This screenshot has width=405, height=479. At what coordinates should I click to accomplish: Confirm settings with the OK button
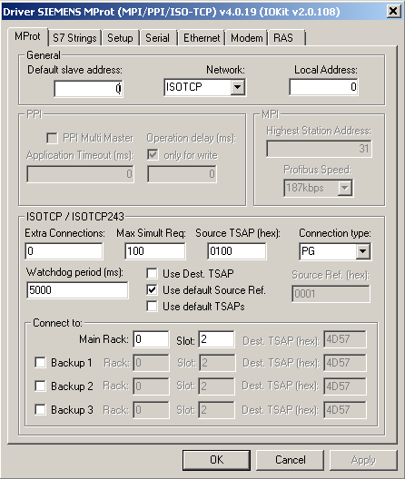click(x=216, y=460)
